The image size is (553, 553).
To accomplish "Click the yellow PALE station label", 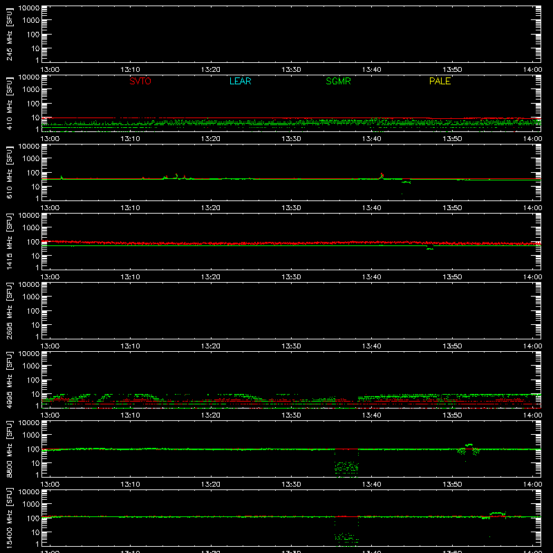I will 440,81.
